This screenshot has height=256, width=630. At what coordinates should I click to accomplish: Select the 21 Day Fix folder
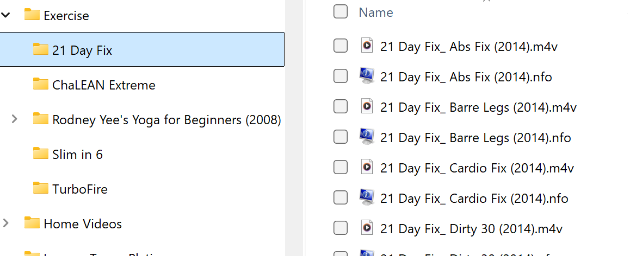[82, 50]
